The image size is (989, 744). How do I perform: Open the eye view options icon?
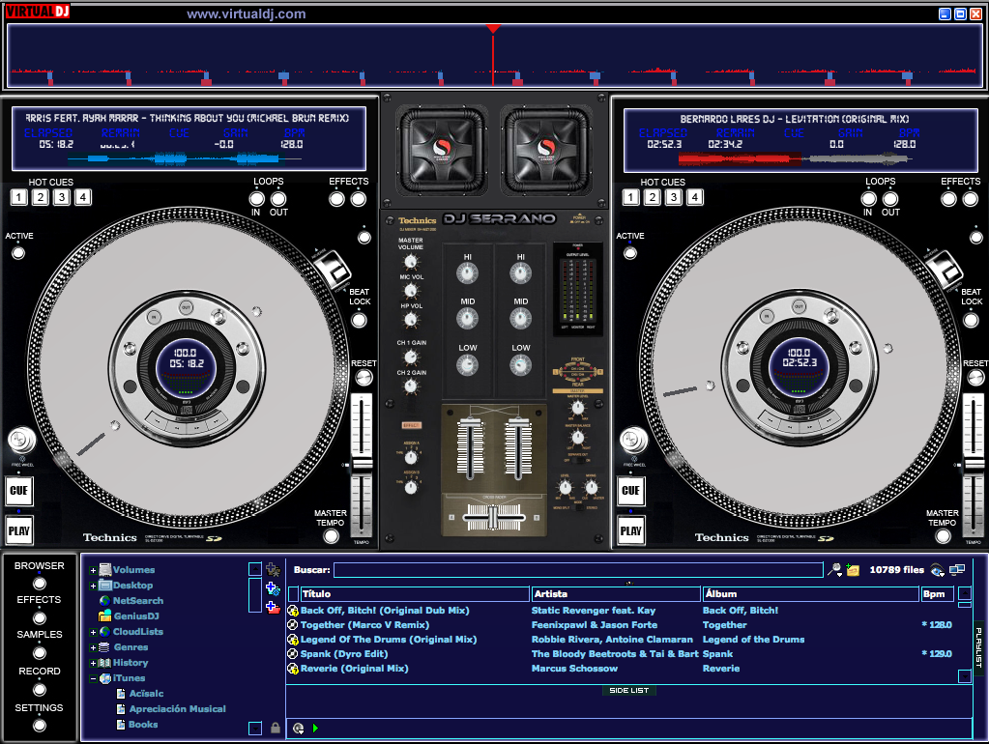click(935, 570)
